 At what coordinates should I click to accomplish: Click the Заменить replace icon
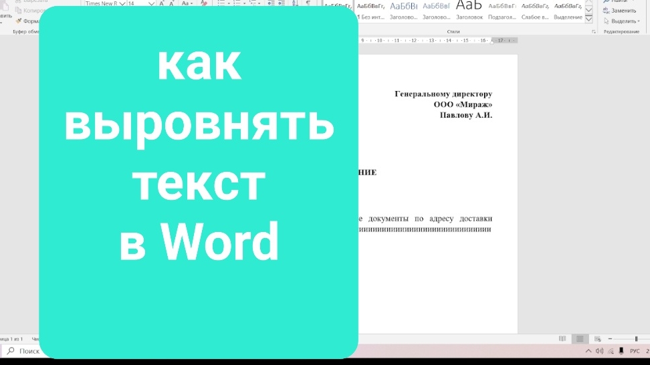pyautogui.click(x=606, y=11)
